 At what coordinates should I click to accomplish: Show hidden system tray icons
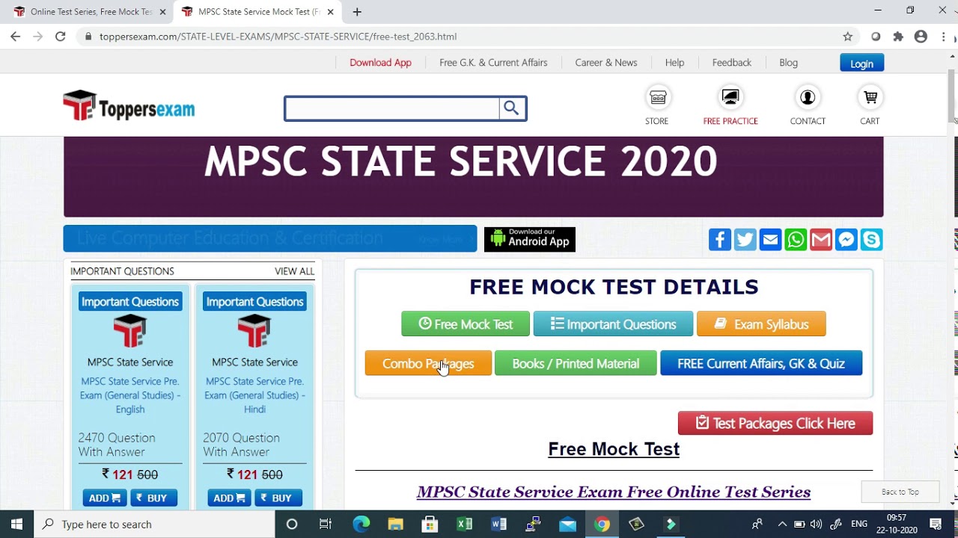[x=782, y=525]
